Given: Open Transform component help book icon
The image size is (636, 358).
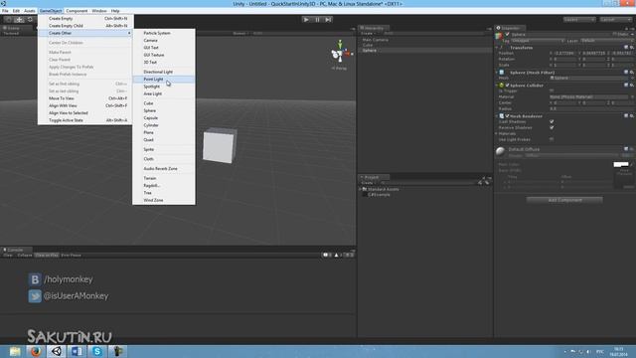Looking at the screenshot, I should 626,48.
